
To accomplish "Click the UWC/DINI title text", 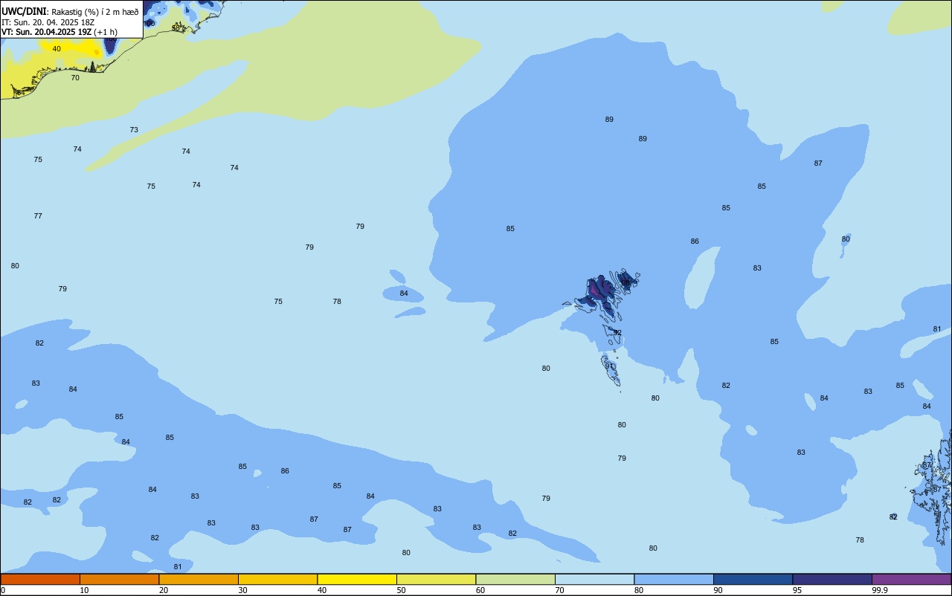I will click(25, 11).
